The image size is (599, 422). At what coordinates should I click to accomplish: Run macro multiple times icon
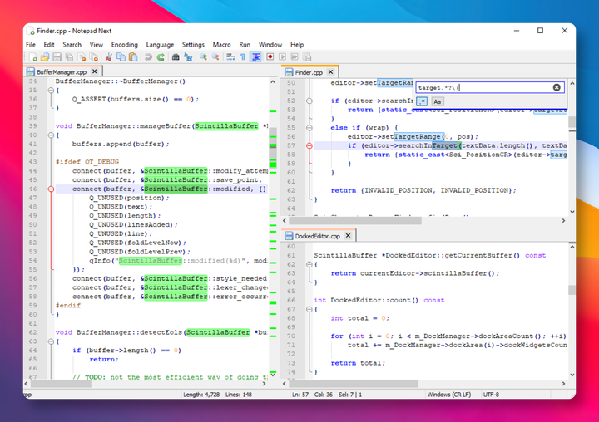click(x=295, y=56)
